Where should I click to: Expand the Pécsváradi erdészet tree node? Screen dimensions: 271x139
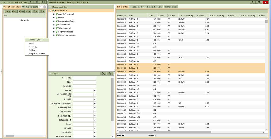pyautogui.click(x=53, y=21)
